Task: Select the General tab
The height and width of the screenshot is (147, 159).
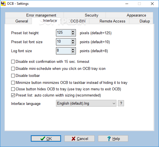Action: (x=18, y=21)
